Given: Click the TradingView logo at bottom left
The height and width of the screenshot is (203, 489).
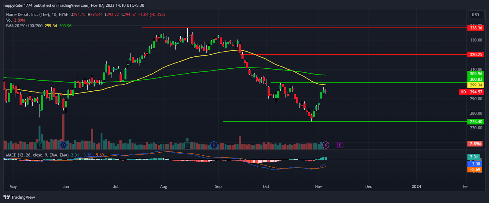Looking at the screenshot, I should (19, 197).
